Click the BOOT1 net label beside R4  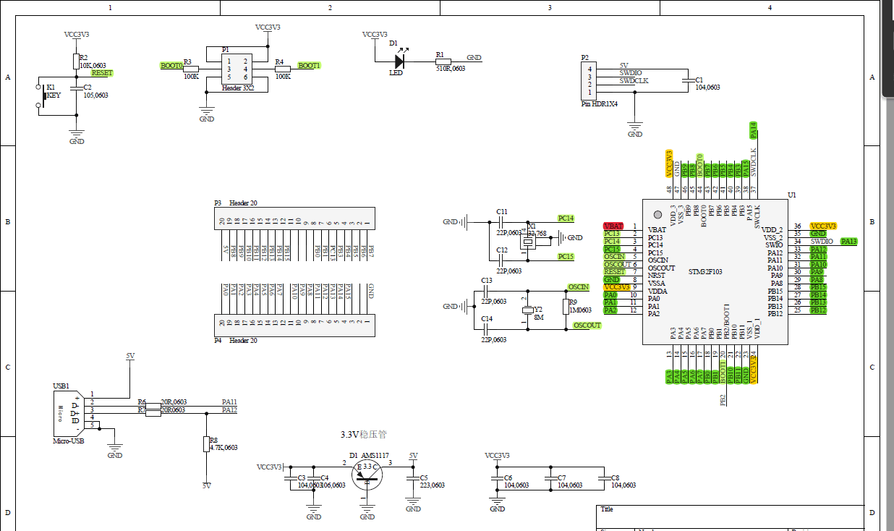pos(309,66)
